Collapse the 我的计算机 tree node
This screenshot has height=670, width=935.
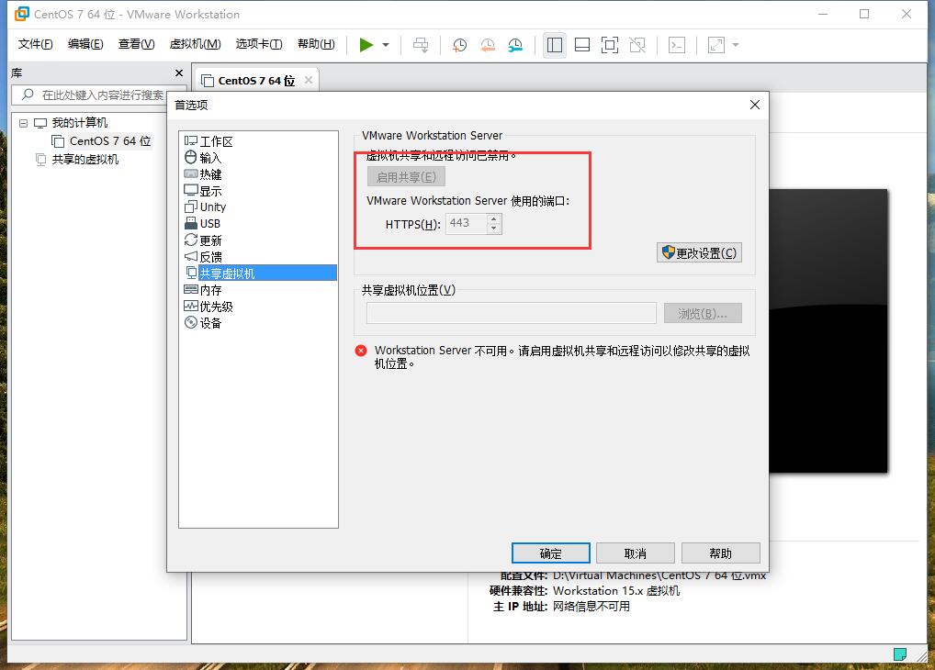23,123
